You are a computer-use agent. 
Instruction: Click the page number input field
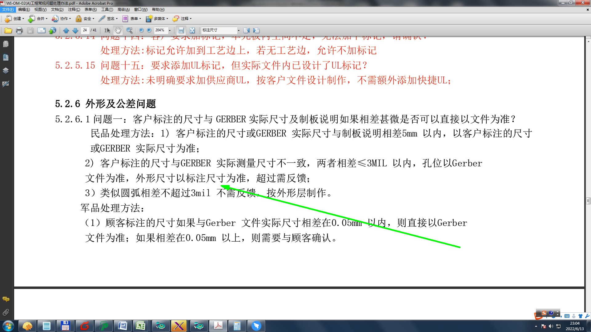pyautogui.click(x=85, y=30)
